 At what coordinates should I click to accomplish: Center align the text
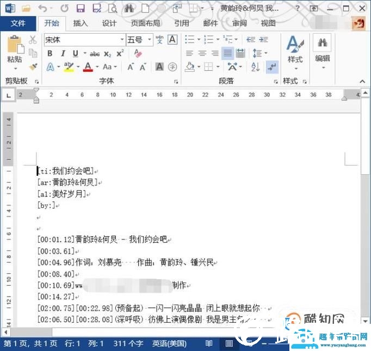coord(202,53)
